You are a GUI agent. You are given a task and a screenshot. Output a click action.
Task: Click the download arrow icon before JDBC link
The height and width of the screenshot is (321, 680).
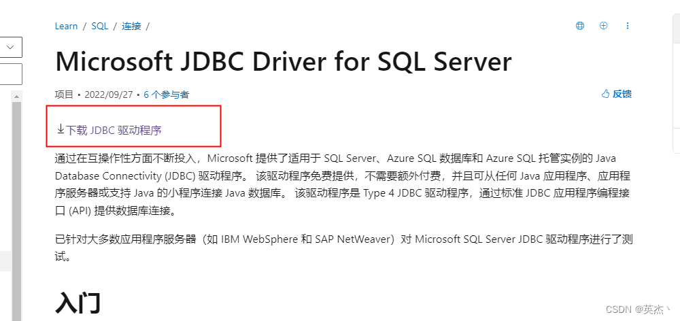click(x=61, y=129)
